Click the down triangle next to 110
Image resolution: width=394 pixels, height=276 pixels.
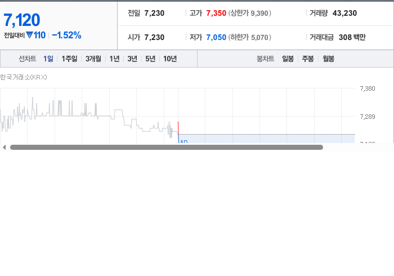tap(29, 35)
